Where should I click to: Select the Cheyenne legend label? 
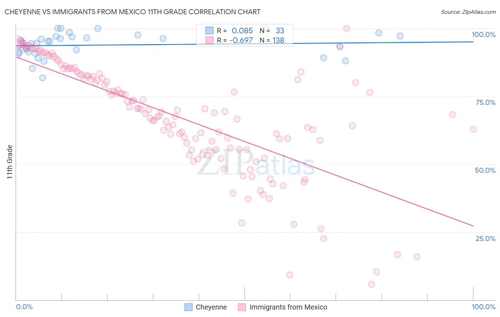click(x=211, y=307)
